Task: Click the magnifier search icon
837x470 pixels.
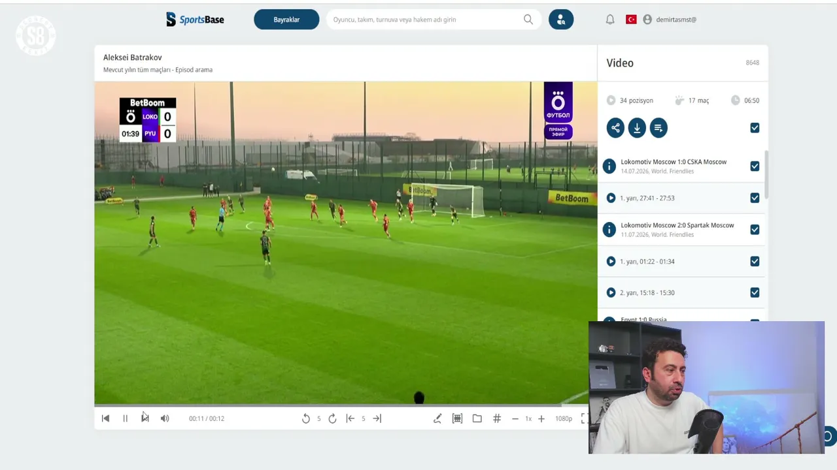Action: [528, 20]
